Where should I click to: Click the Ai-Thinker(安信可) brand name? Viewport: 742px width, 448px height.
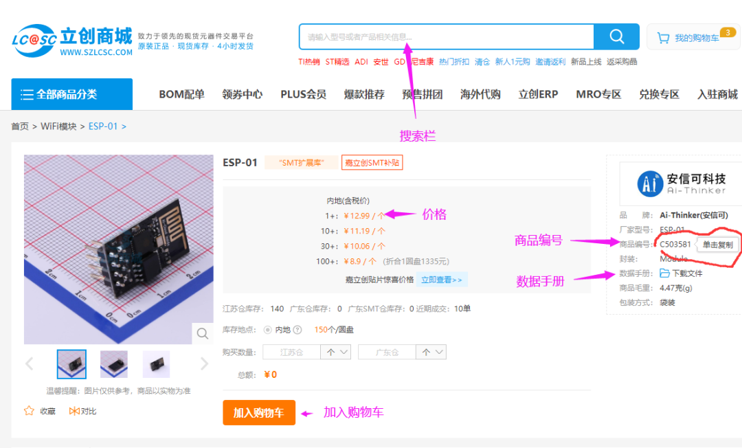(694, 215)
